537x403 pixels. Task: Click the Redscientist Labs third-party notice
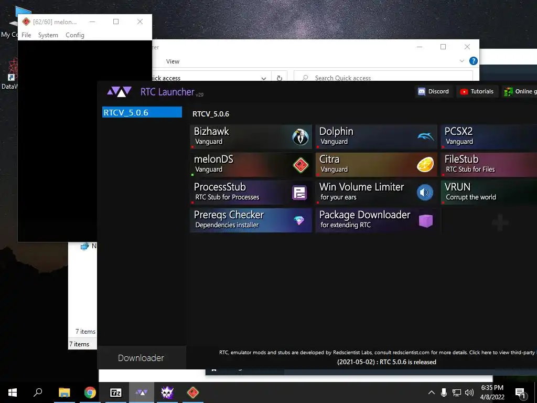coord(378,352)
